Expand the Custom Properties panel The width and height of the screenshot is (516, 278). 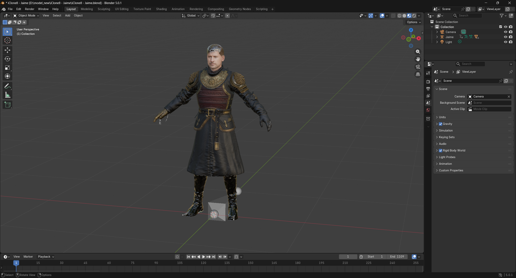pyautogui.click(x=473, y=170)
